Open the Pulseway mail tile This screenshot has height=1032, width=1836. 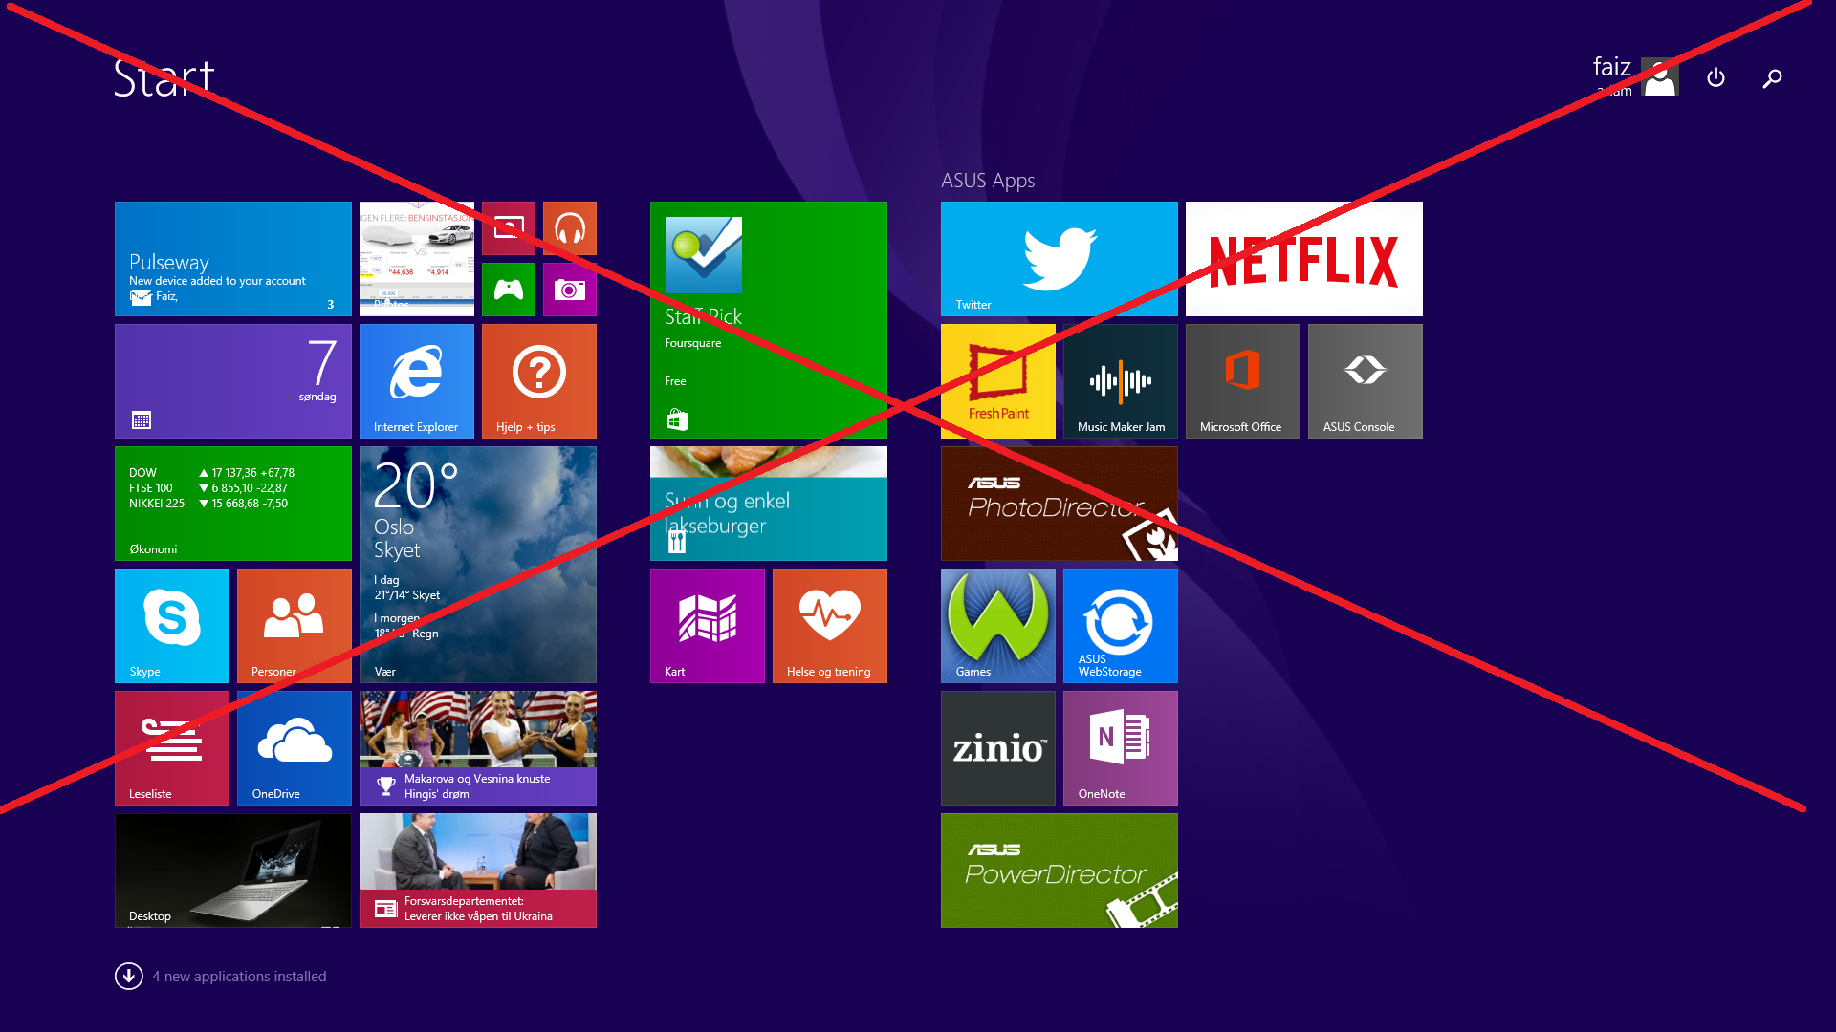click(233, 259)
